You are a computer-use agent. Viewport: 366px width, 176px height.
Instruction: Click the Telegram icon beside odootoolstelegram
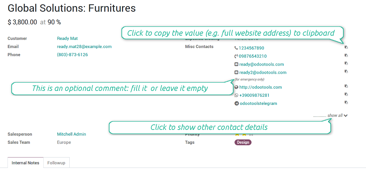[x=237, y=104]
